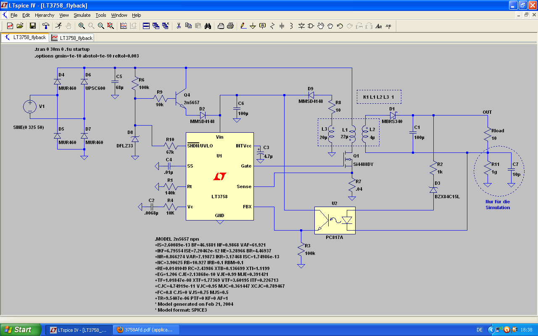Place a Ground symbol from toolbar
The height and width of the screenshot is (336, 538).
pyautogui.click(x=253, y=26)
